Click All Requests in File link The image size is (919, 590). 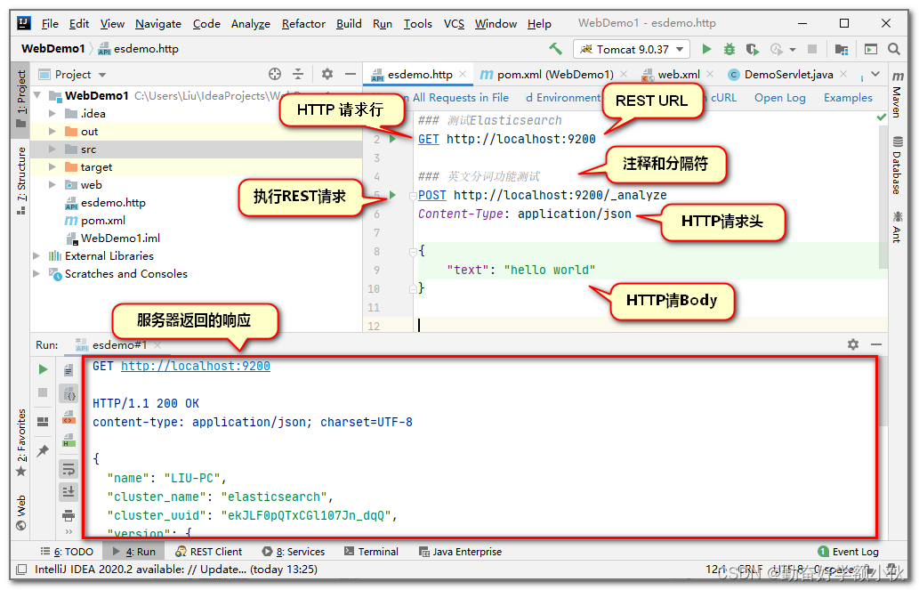click(461, 97)
